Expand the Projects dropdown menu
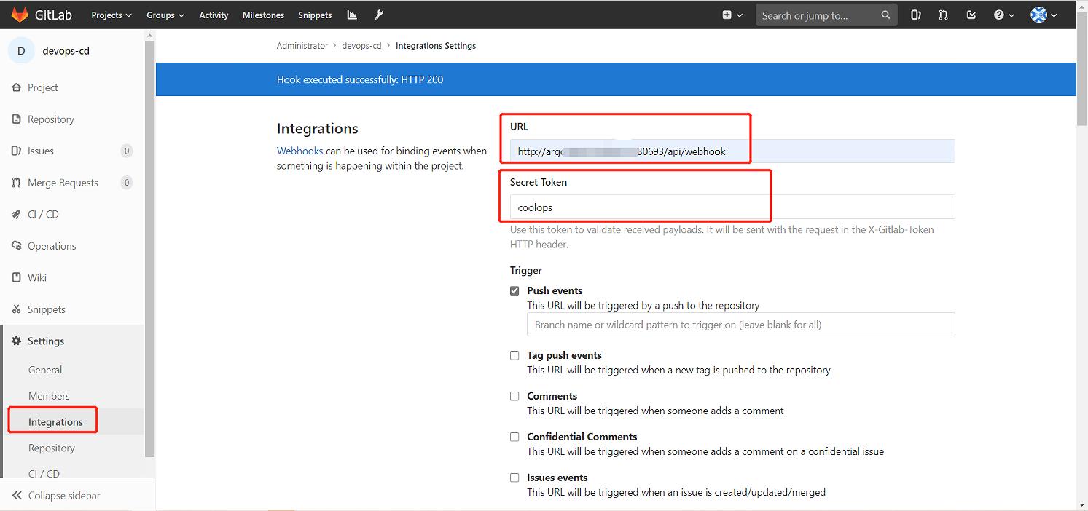1088x511 pixels. tap(111, 15)
